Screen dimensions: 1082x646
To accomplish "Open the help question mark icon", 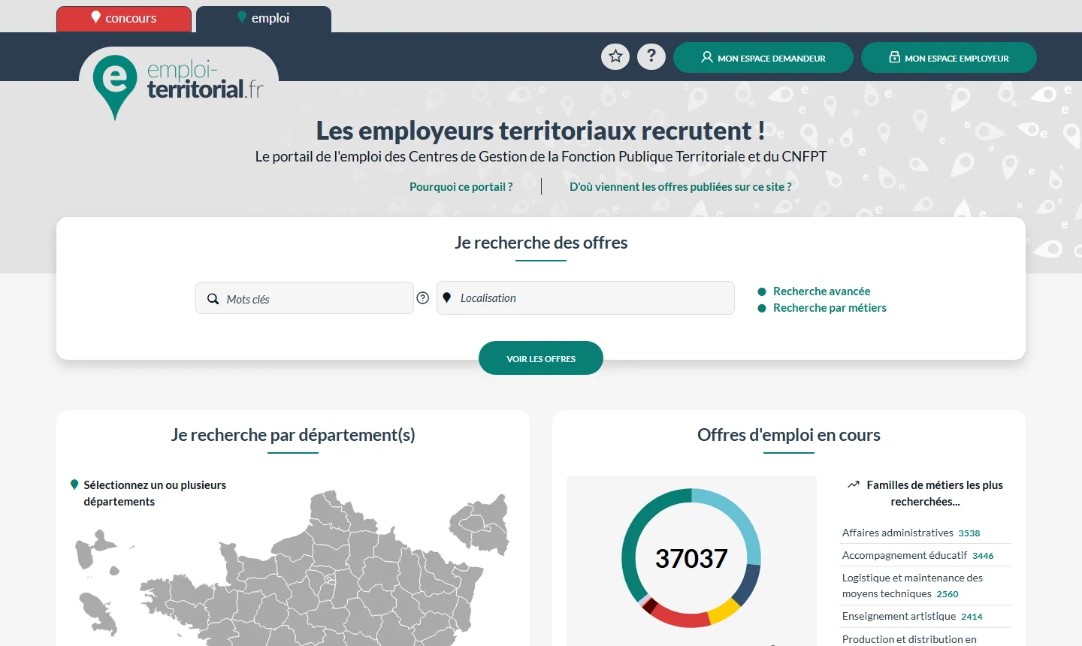I will [x=651, y=56].
